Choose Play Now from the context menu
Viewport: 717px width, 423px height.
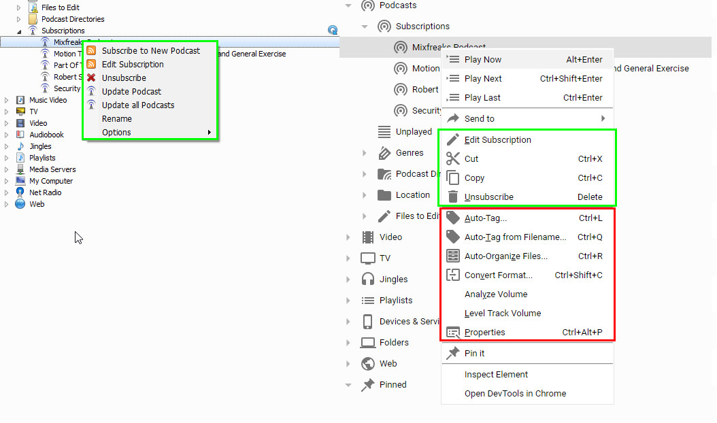pyautogui.click(x=483, y=59)
